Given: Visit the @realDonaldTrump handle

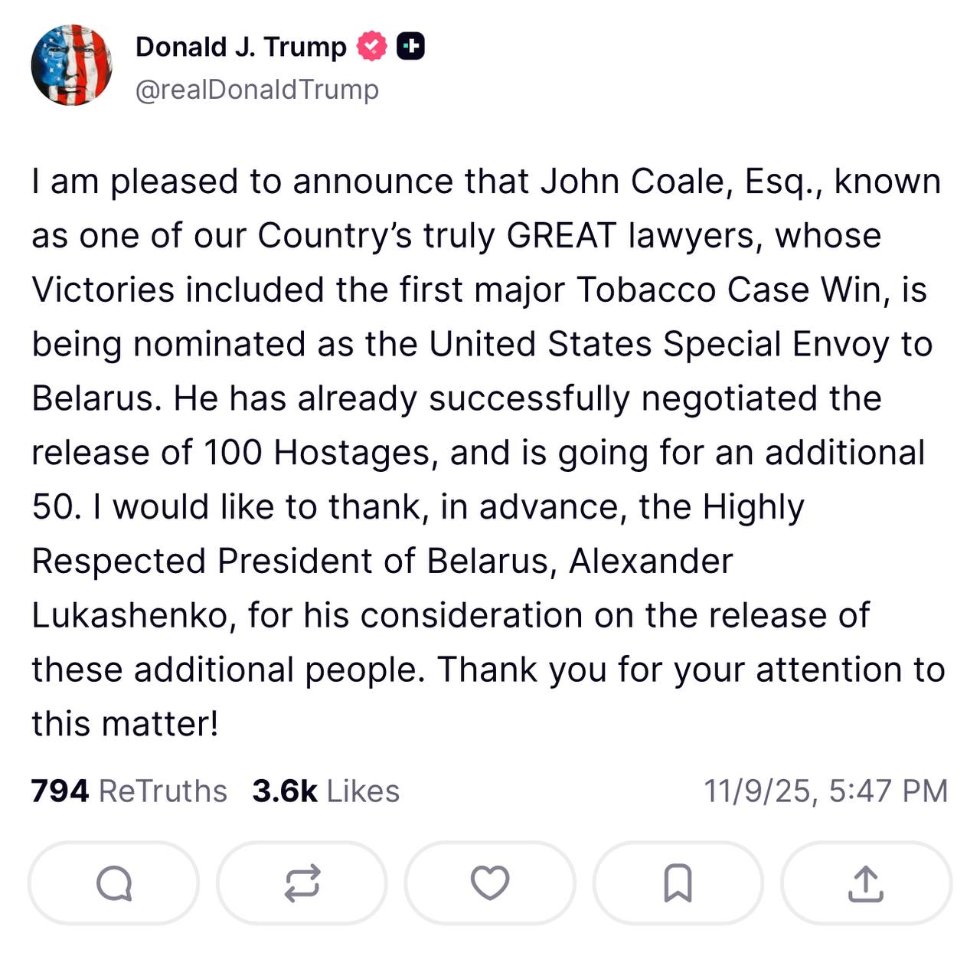Looking at the screenshot, I should coord(256,90).
